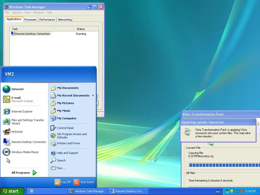Click the Safely Remove Hardware tray icon
The height and width of the screenshot is (195, 260).
tap(236, 191)
